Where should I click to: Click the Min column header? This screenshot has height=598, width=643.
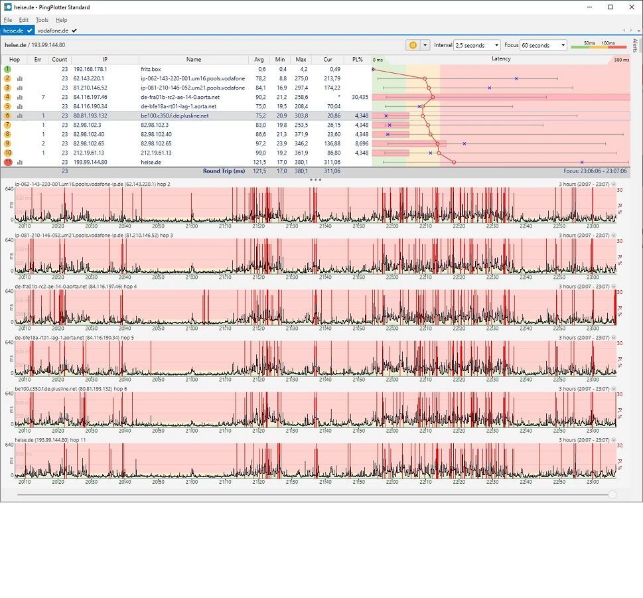(x=280, y=60)
